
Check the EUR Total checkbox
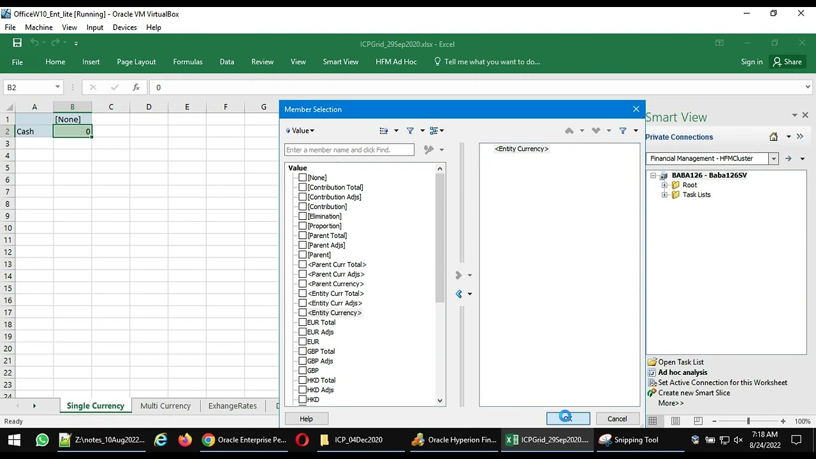pyautogui.click(x=303, y=323)
